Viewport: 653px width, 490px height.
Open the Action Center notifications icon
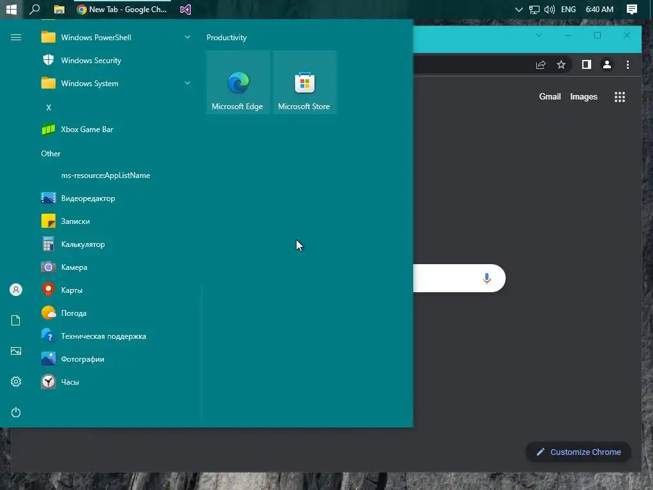coord(632,9)
